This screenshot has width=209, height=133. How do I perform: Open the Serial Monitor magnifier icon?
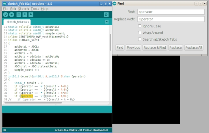click(x=106, y=15)
